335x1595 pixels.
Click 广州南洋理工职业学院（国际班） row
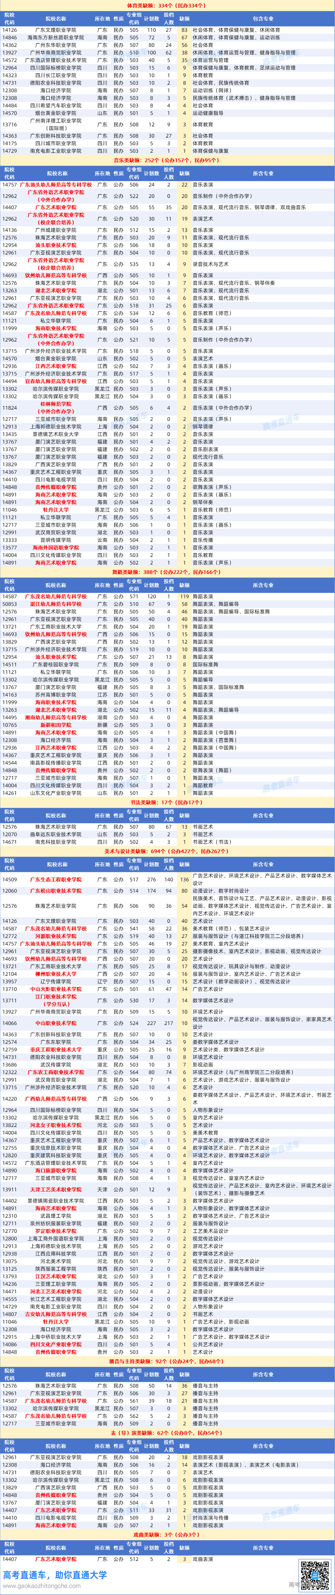(x=167, y=124)
